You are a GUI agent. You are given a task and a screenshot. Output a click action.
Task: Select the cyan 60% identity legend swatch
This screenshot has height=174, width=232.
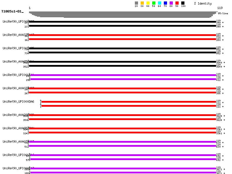point(159,3)
